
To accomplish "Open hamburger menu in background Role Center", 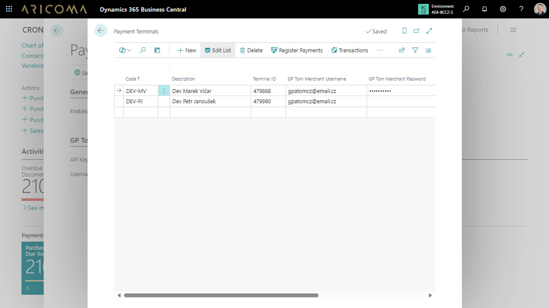I will (x=513, y=30).
